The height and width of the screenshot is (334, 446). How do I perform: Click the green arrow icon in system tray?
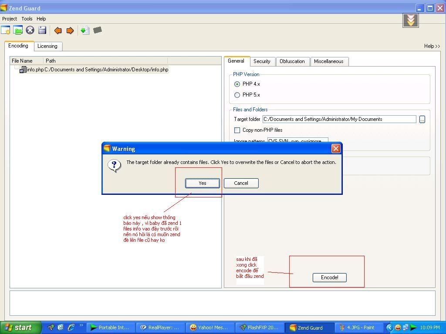coord(413,327)
